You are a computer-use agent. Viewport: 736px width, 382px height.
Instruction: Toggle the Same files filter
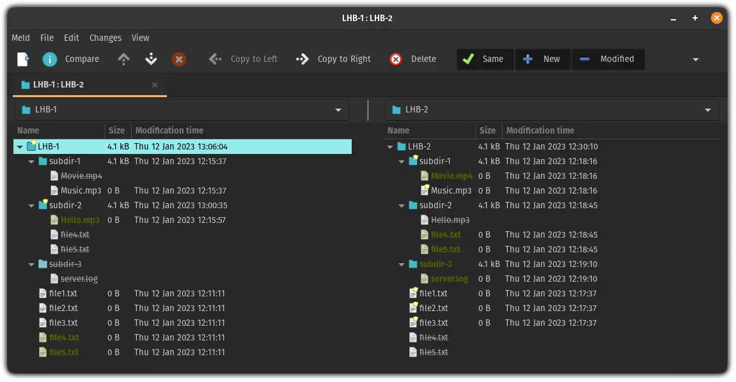coord(483,59)
